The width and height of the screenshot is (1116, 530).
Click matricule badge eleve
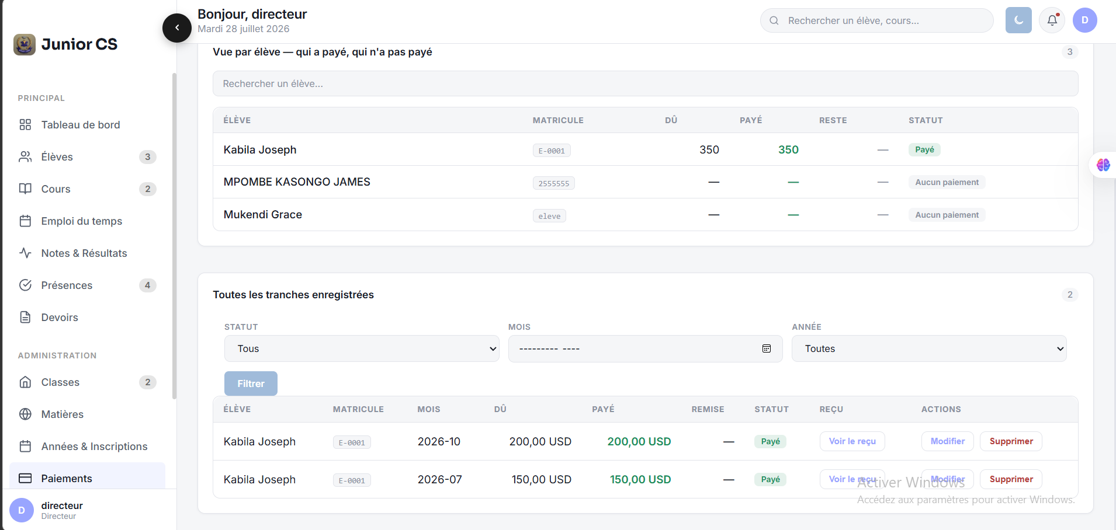549,216
